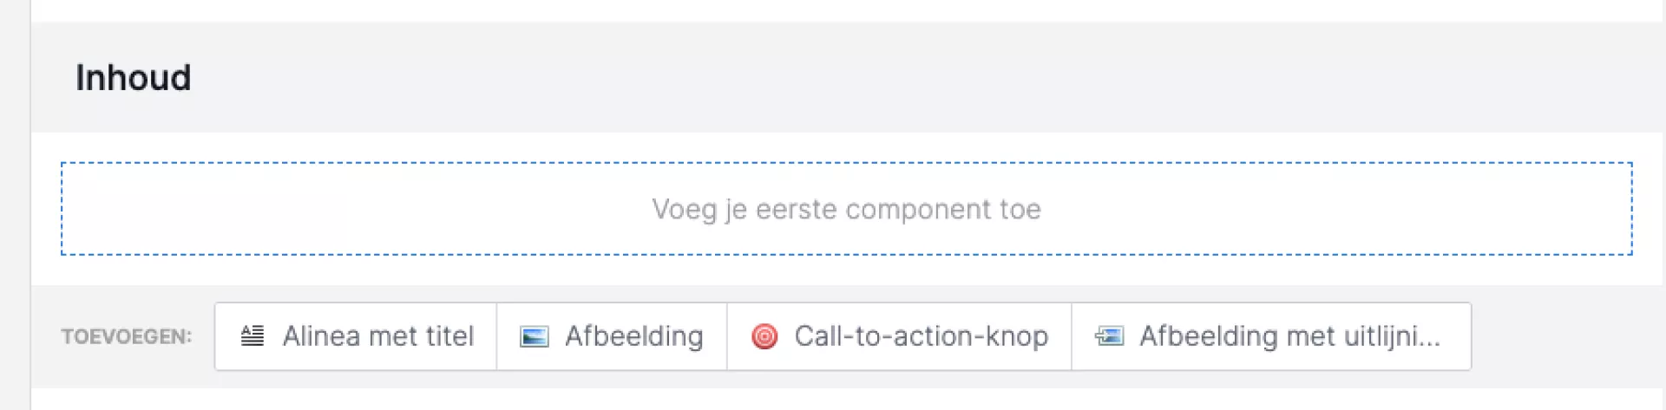Click the Inhoud section heading

pyautogui.click(x=133, y=78)
